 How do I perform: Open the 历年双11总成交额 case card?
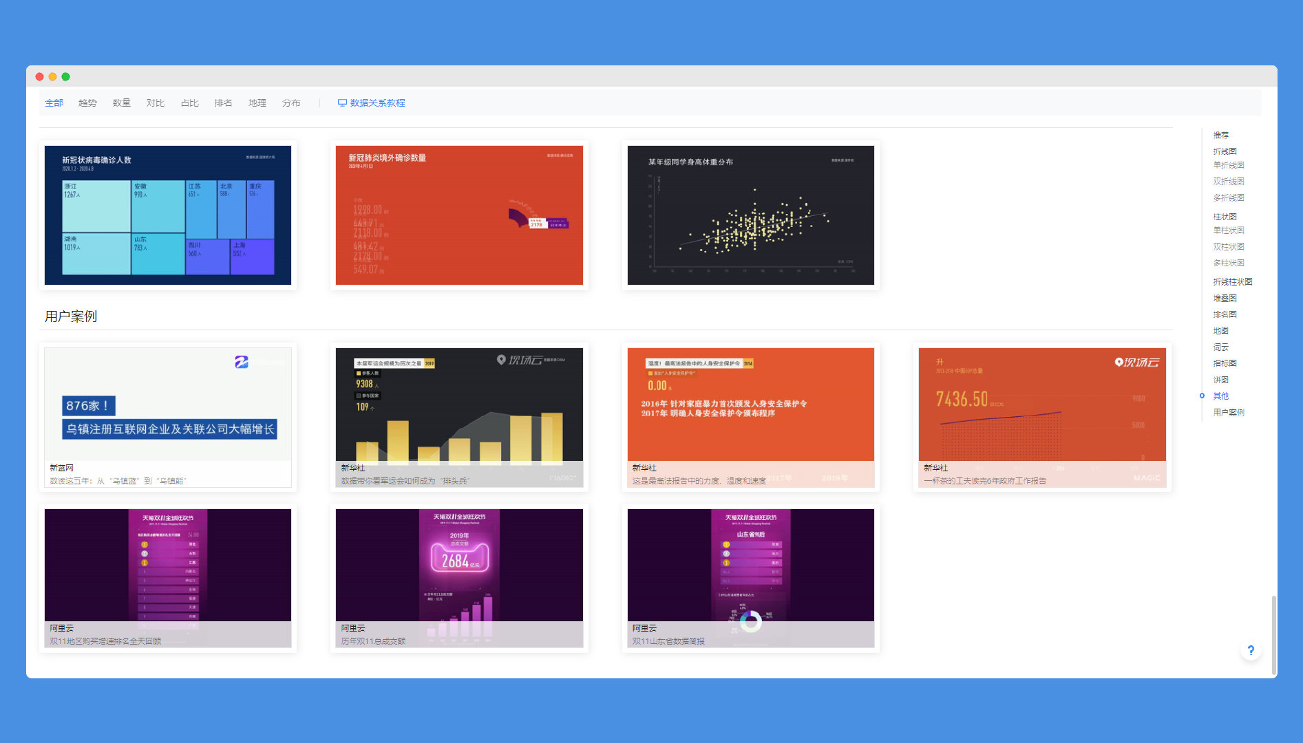point(459,579)
